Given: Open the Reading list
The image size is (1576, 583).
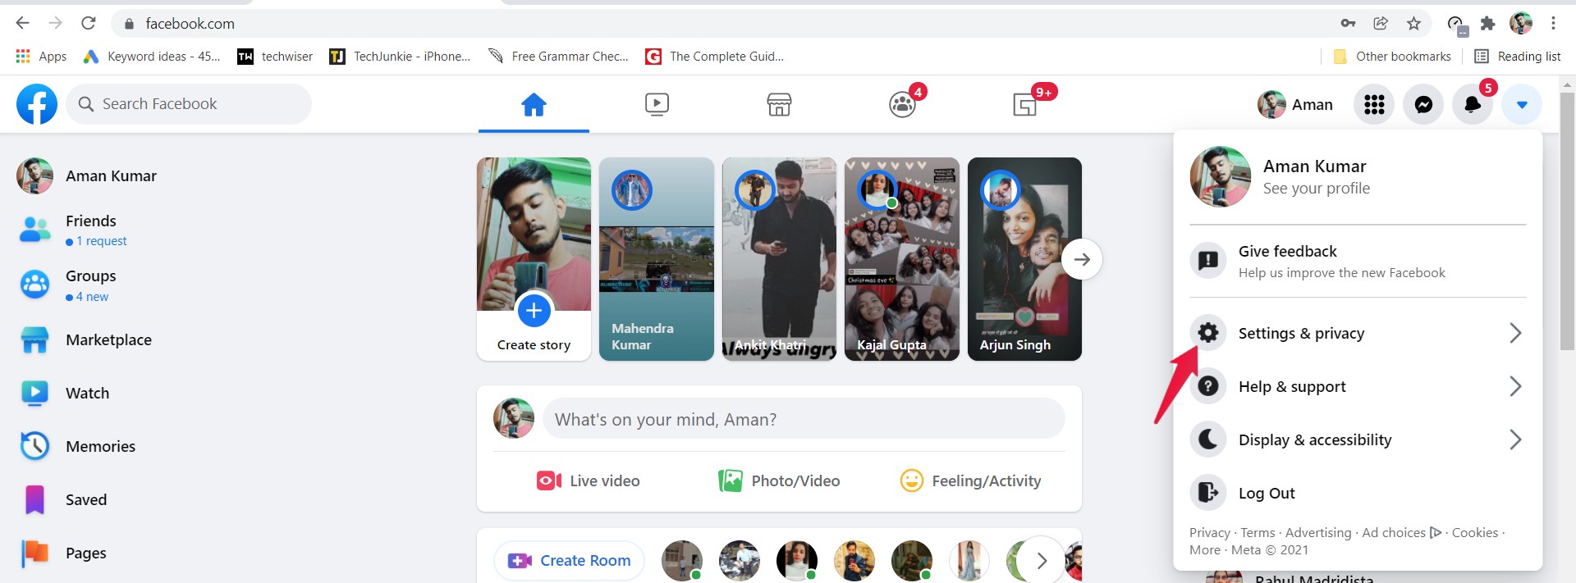Looking at the screenshot, I should pyautogui.click(x=1518, y=56).
